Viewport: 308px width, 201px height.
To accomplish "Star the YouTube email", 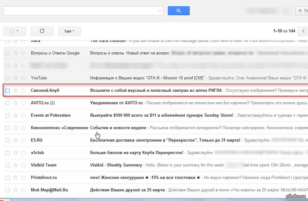I will tap(16, 78).
